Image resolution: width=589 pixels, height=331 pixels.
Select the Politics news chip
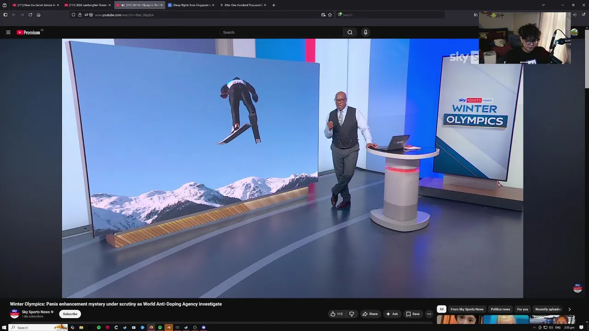pyautogui.click(x=500, y=309)
